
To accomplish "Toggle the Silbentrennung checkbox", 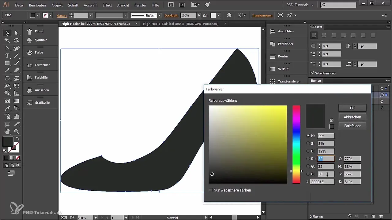I will pyautogui.click(x=312, y=73).
